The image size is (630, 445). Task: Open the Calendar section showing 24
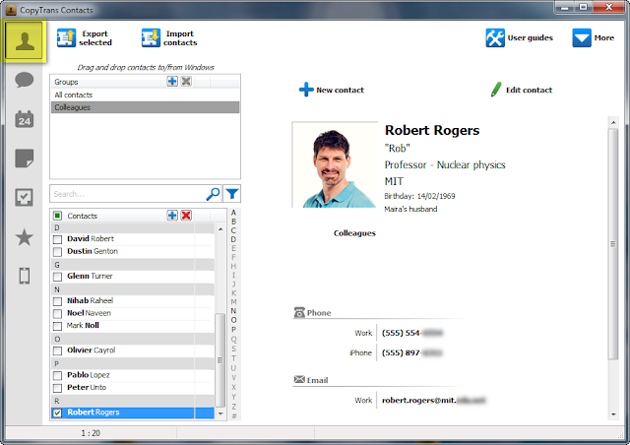pos(24,119)
